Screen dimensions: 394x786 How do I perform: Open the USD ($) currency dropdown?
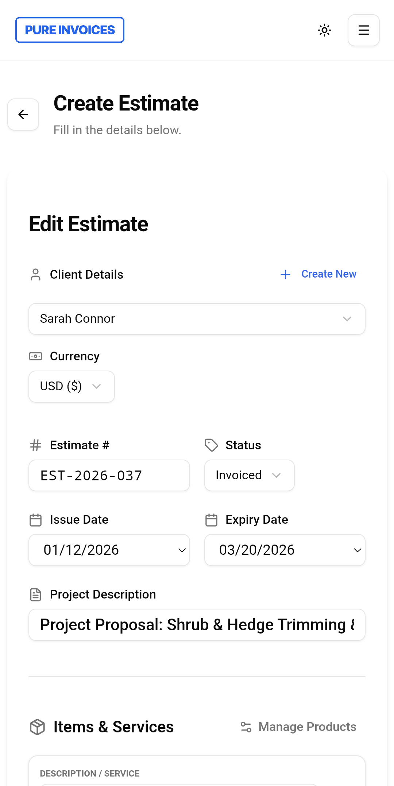[x=72, y=386]
